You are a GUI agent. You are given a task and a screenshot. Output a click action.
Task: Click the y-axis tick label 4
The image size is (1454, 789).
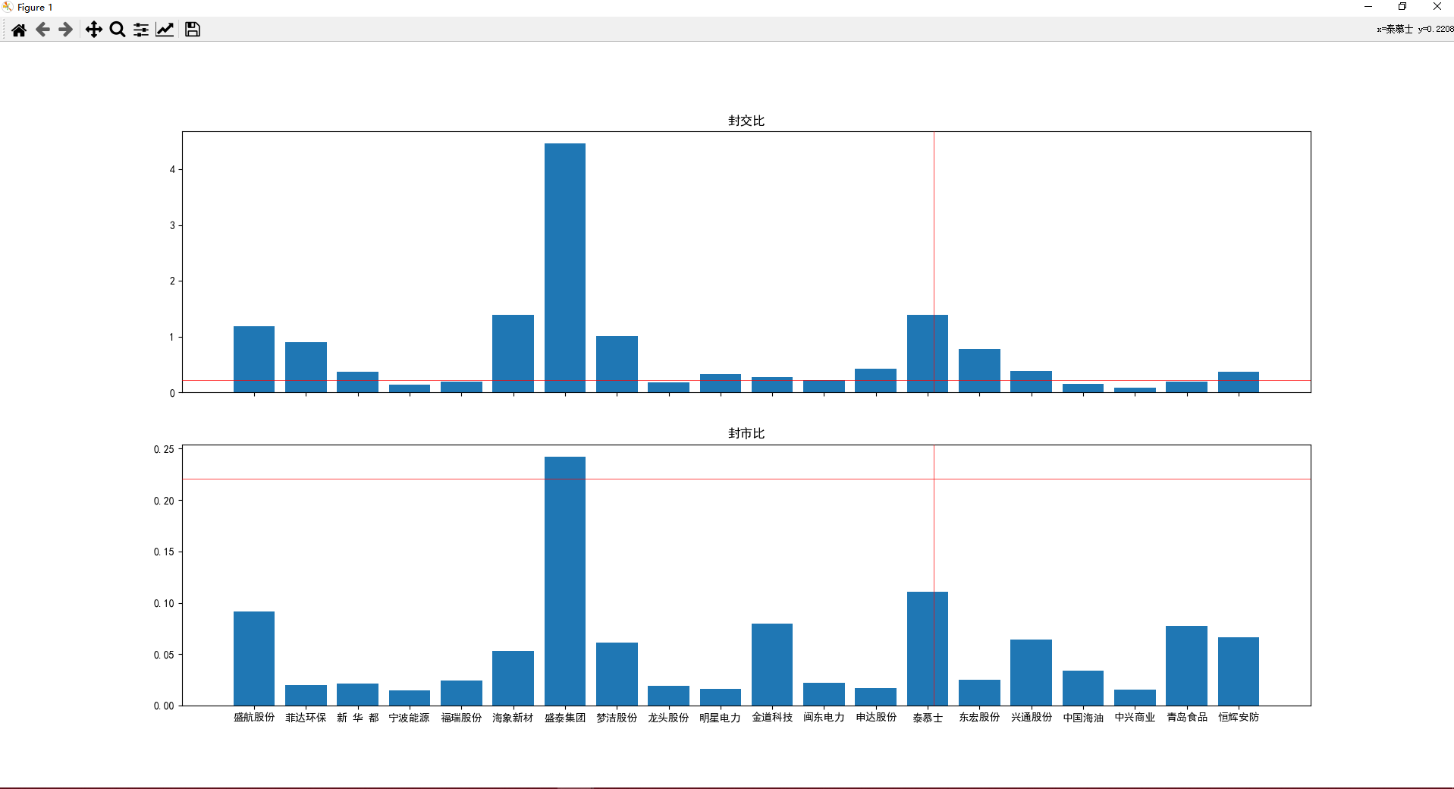172,169
